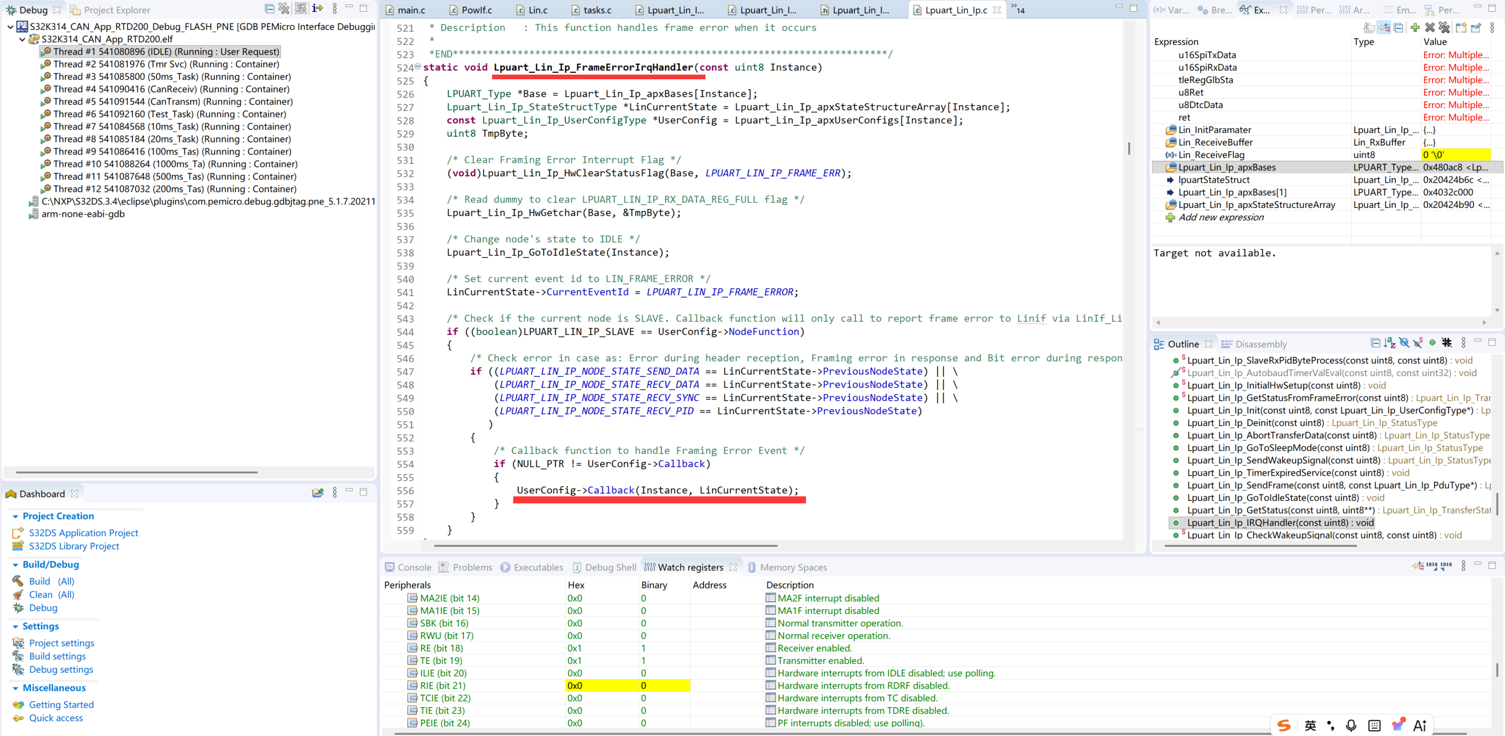Show hidden editor tabs overflow list
Image resolution: width=1505 pixels, height=736 pixels.
coord(1018,9)
